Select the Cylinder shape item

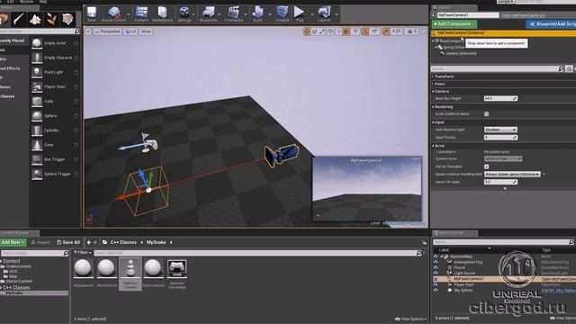[55, 130]
